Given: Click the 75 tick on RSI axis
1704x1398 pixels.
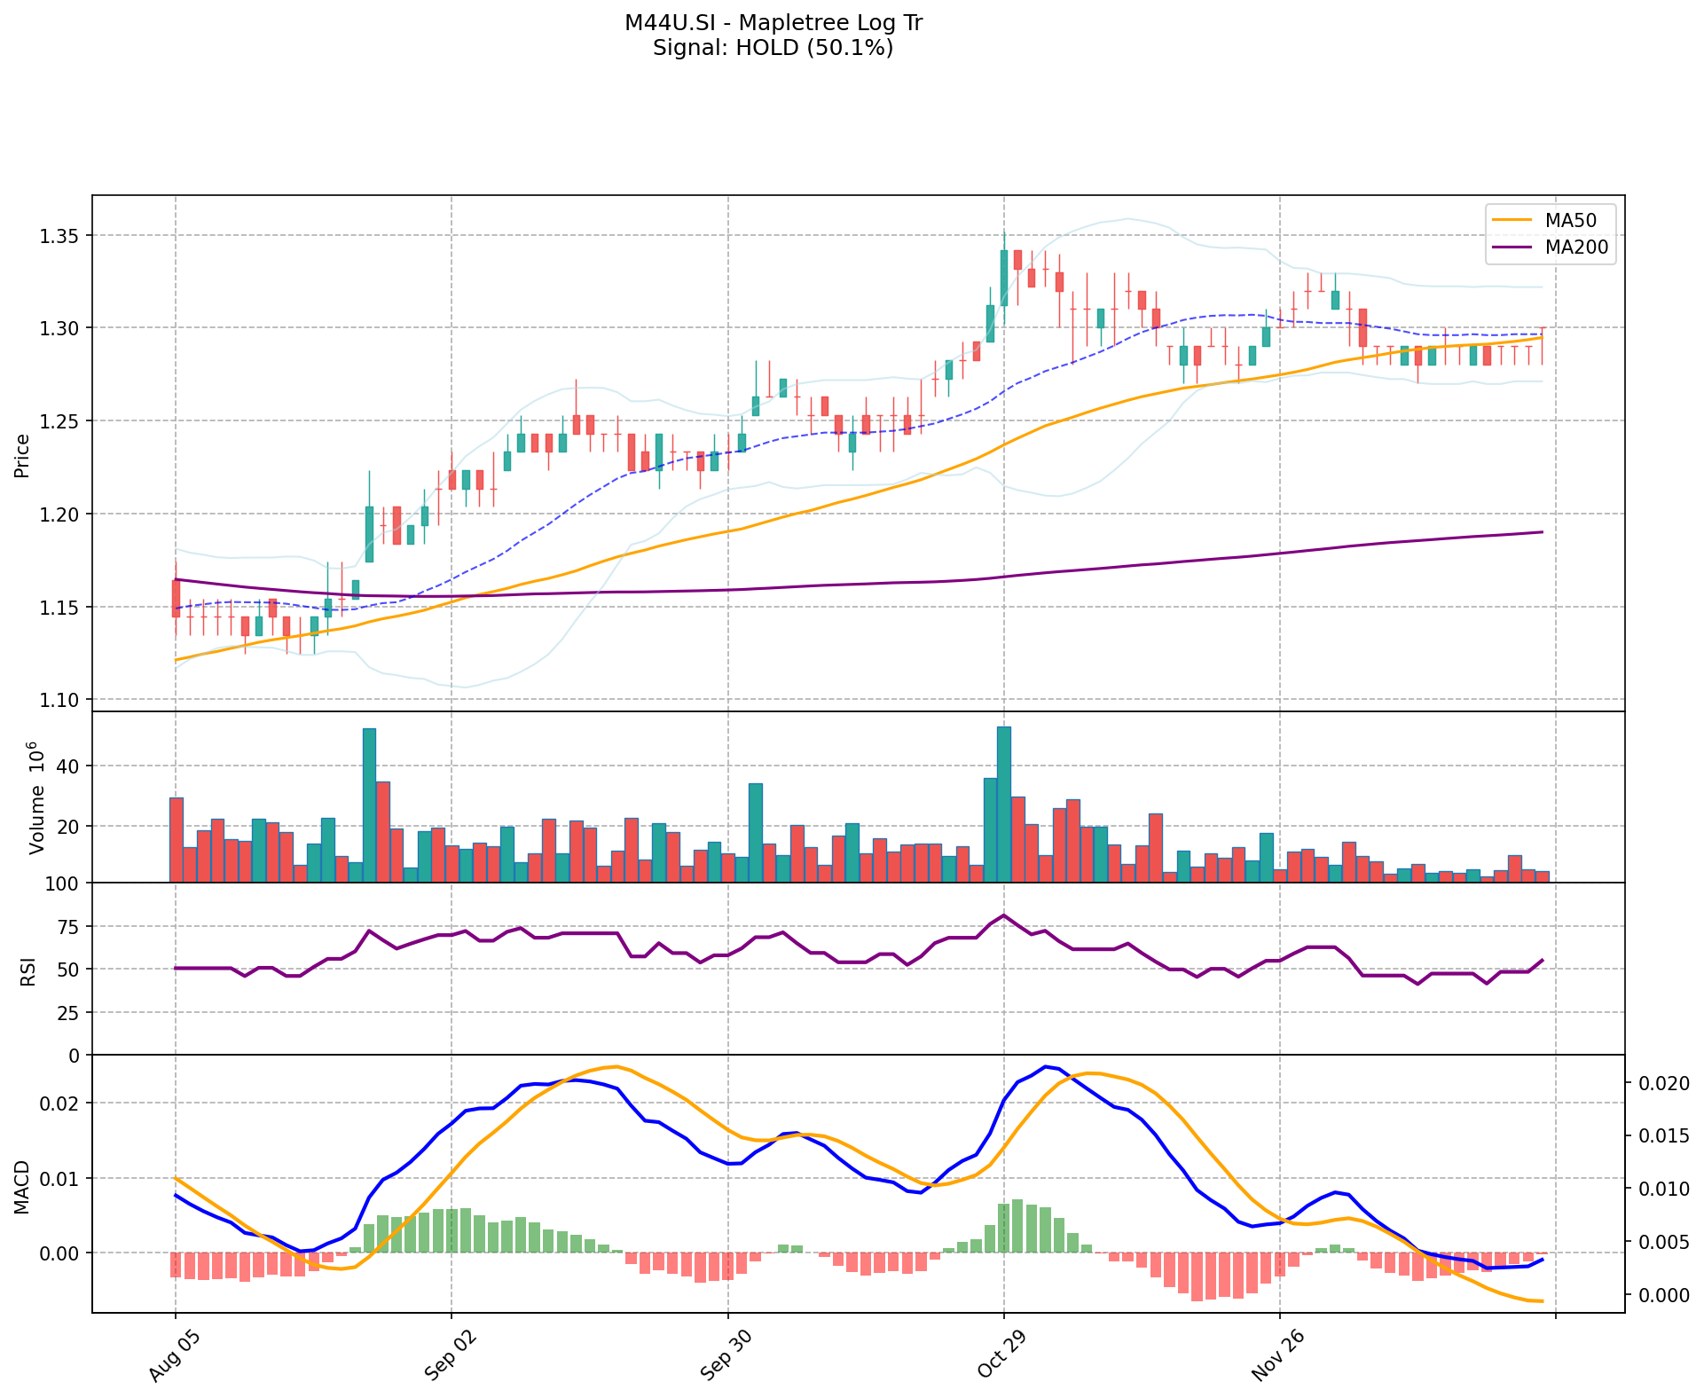Looking at the screenshot, I should click(x=67, y=927).
